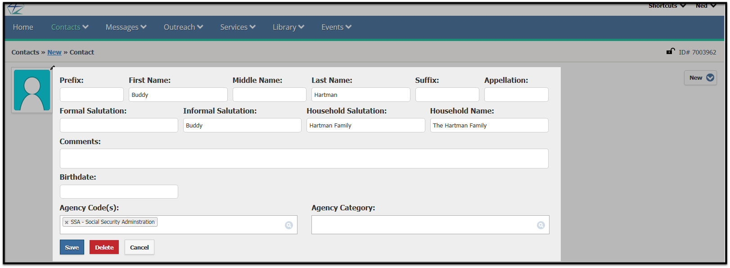Expand the New status dropdown button
This screenshot has width=730, height=268.
(700, 77)
